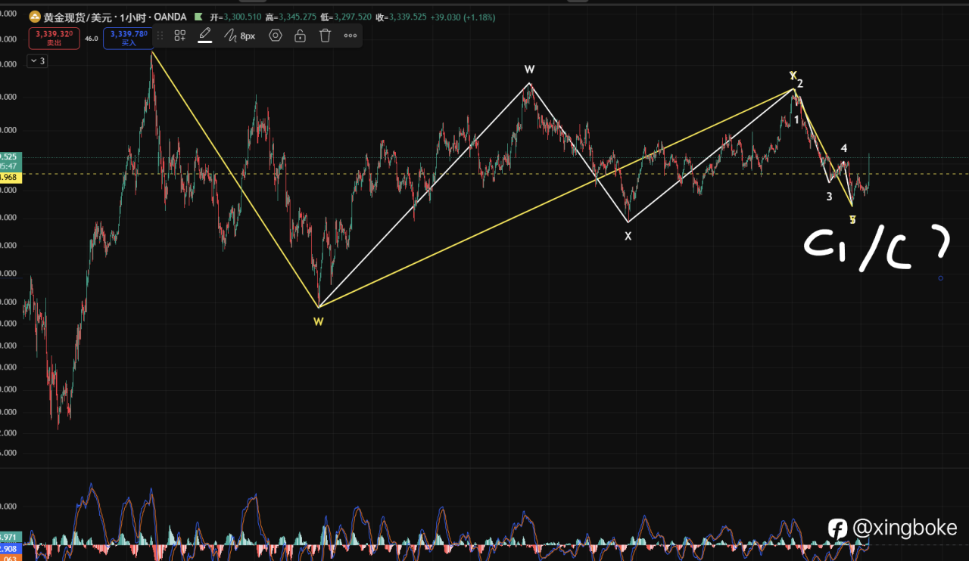This screenshot has width=969, height=561.
Task: Select the white X wave label
Action: (x=628, y=236)
